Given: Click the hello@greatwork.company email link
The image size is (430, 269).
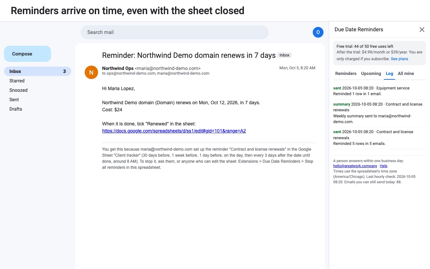Looking at the screenshot, I should [355, 166].
